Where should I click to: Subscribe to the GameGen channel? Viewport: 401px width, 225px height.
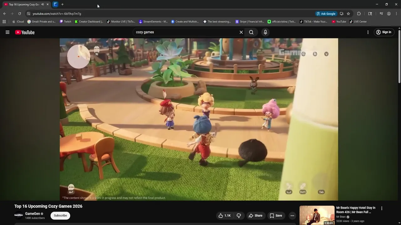pyautogui.click(x=60, y=216)
